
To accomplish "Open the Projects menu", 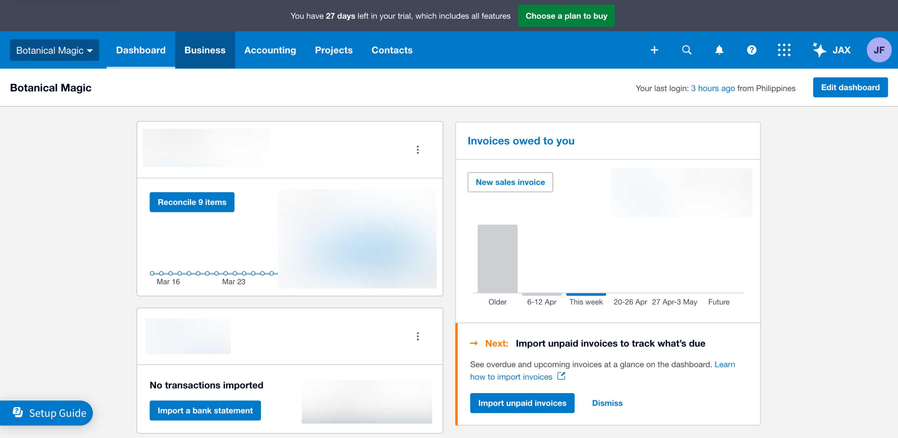I will (x=334, y=50).
